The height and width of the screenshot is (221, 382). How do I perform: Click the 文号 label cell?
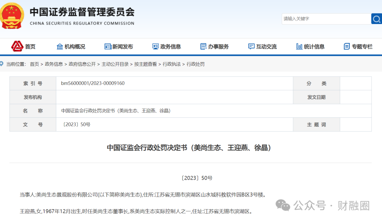tap(33, 124)
